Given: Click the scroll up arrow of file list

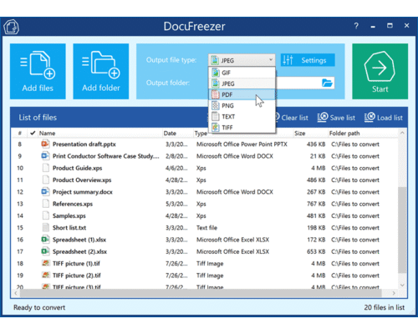Looking at the screenshot, I should coord(402,133).
